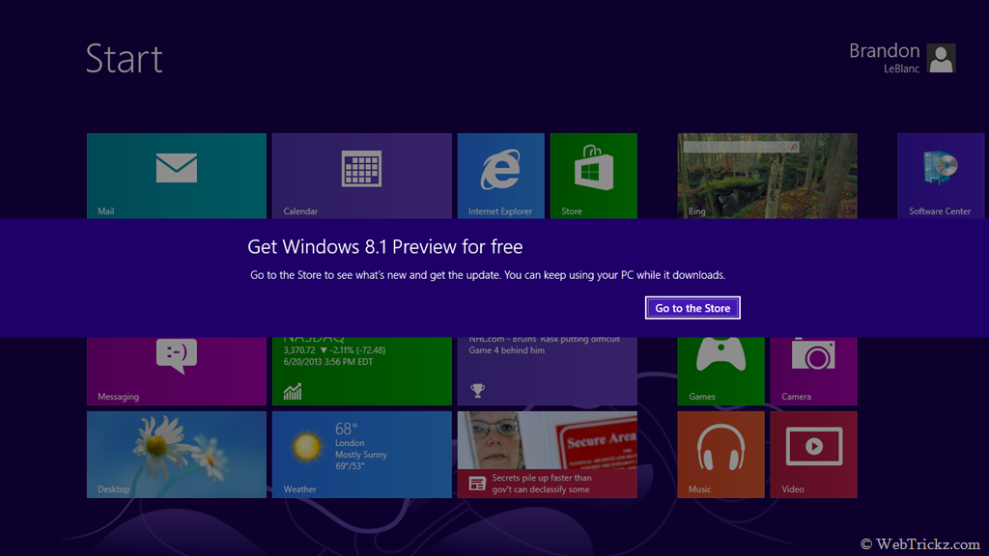The width and height of the screenshot is (989, 556).
Task: Open the Desktop tile
Action: click(x=177, y=455)
